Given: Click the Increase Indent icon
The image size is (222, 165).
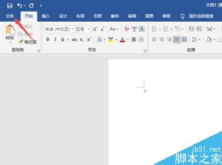Looking at the screenshot, I should click(199, 29).
